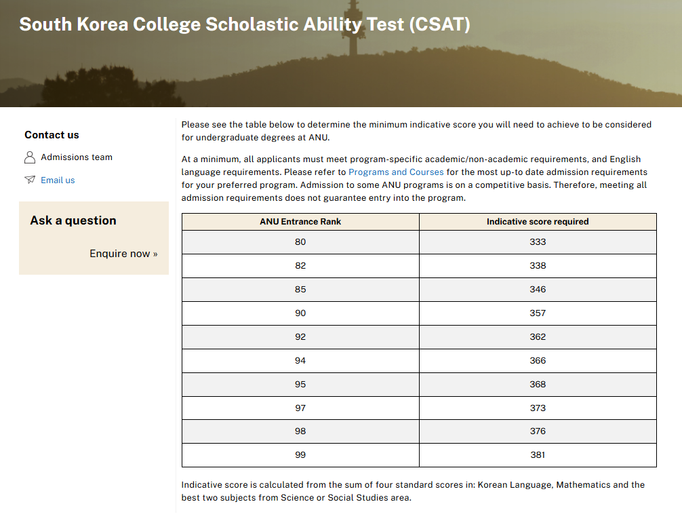Click the indicative score 357 cell

point(538,313)
